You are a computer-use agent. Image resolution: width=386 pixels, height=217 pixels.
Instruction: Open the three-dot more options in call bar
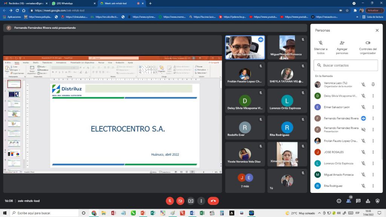[x=202, y=201]
